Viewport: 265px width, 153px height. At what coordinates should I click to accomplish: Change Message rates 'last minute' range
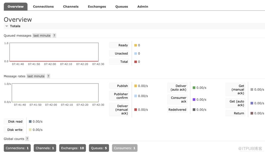click(36, 76)
